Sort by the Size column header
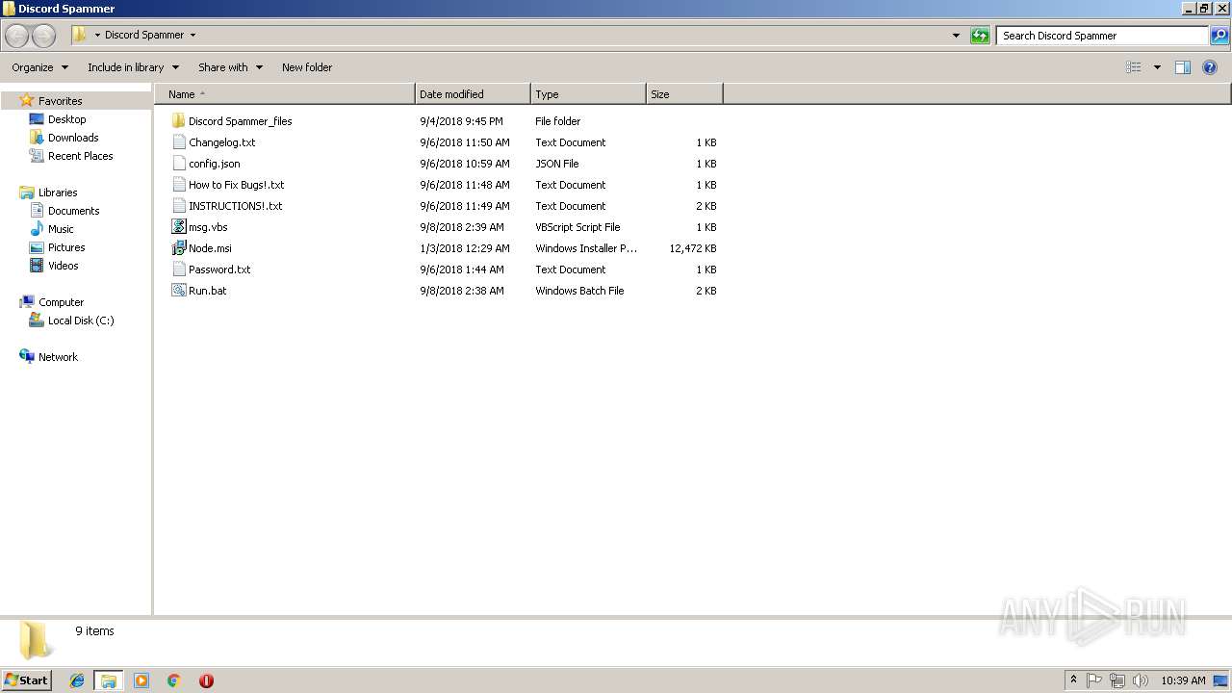Image resolution: width=1232 pixels, height=693 pixels. tap(684, 94)
